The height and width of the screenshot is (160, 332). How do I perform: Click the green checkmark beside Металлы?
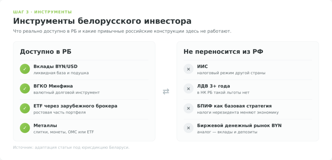tap(25, 128)
